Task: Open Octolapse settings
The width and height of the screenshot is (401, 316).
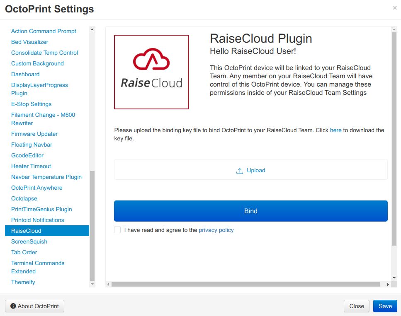Action: pos(24,198)
